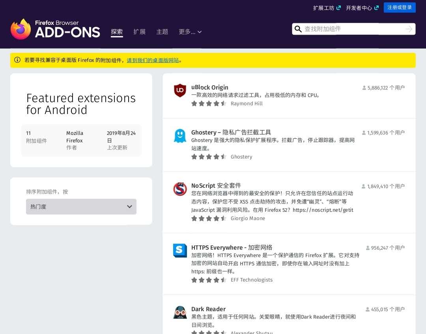Open the HTTPS Everywhere S icon
Image resolution: width=426 pixels, height=334 pixels.
pyautogui.click(x=180, y=250)
